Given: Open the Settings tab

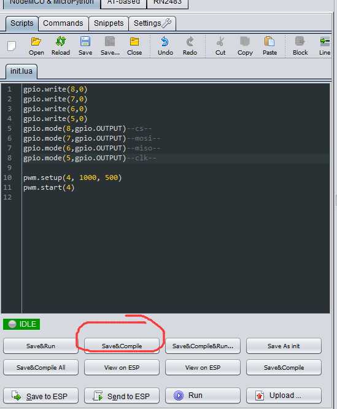Looking at the screenshot, I should point(152,23).
